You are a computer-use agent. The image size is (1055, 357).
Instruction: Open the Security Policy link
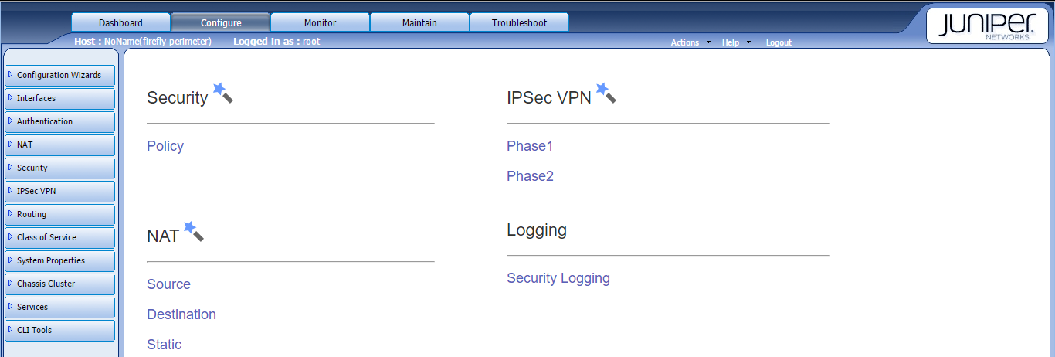(x=165, y=146)
